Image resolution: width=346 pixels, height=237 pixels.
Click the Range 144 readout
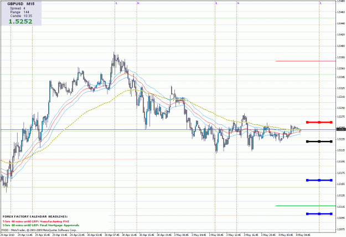pyautogui.click(x=19, y=12)
